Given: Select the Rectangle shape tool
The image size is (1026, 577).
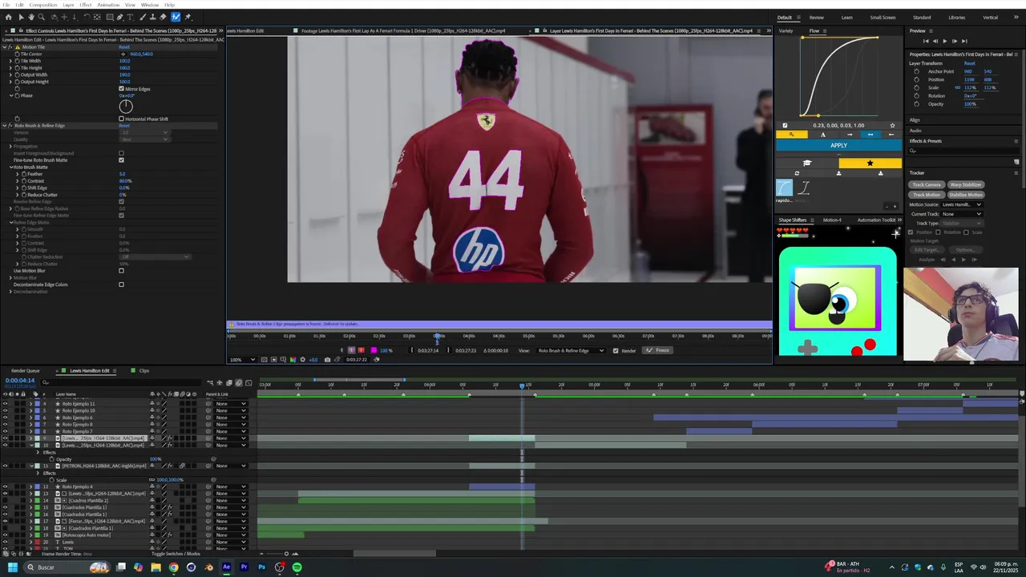Looking at the screenshot, I should click(x=110, y=17).
